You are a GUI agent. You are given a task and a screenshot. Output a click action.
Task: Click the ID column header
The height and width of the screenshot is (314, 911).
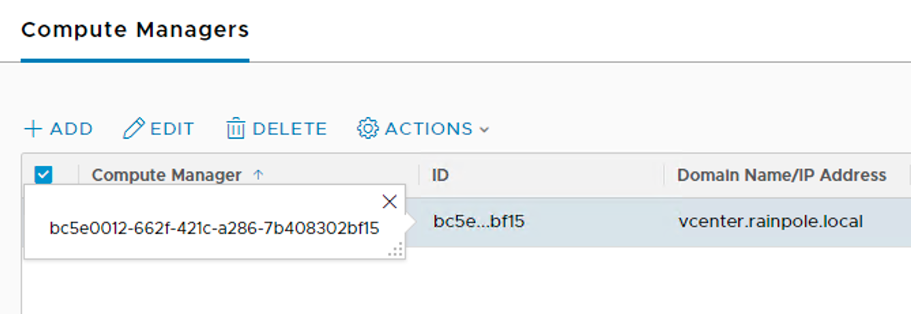tap(441, 175)
